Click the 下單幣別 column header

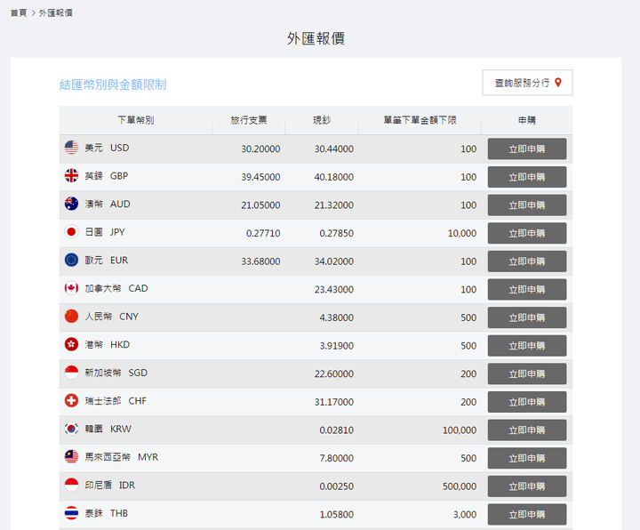(x=136, y=120)
